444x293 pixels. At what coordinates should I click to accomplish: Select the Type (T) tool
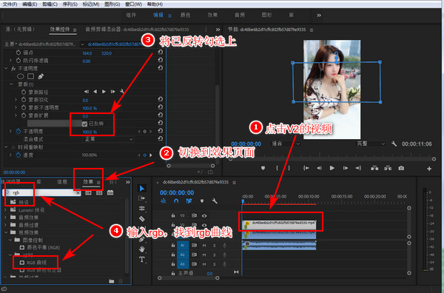[142, 259]
